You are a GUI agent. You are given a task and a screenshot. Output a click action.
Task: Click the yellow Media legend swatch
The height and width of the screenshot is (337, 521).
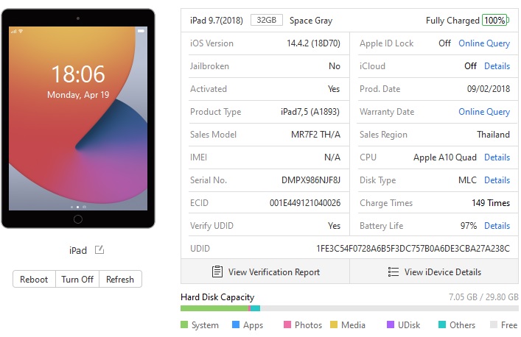[334, 324]
